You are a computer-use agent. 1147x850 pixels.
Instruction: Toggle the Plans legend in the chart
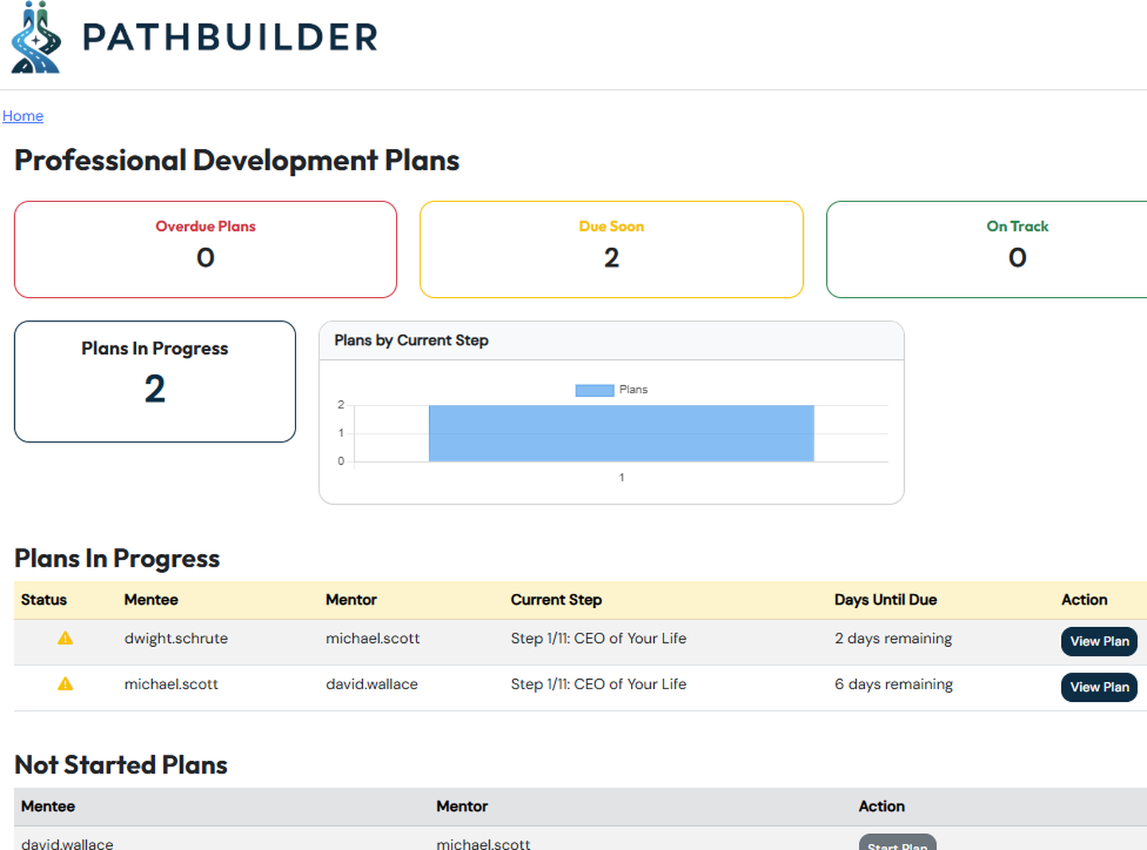[611, 390]
